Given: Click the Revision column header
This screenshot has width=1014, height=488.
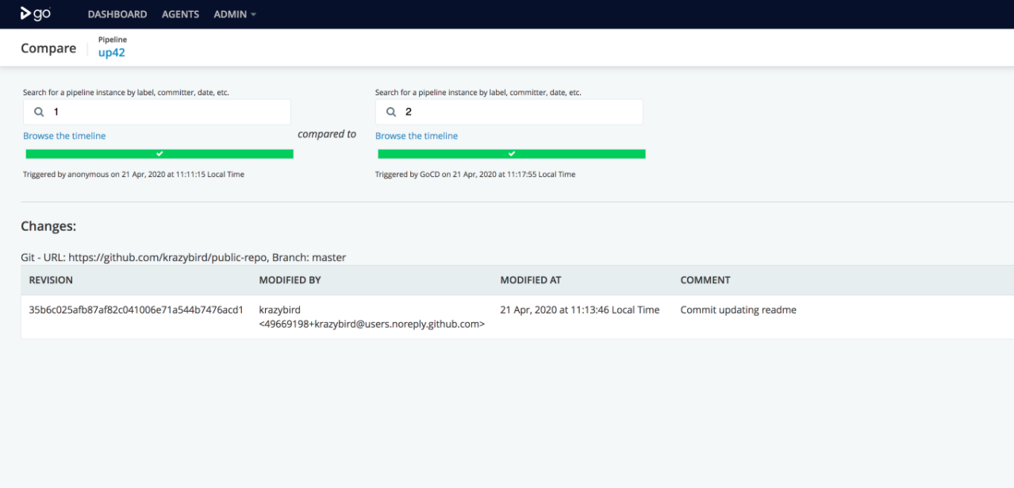Looking at the screenshot, I should pyautogui.click(x=51, y=280).
